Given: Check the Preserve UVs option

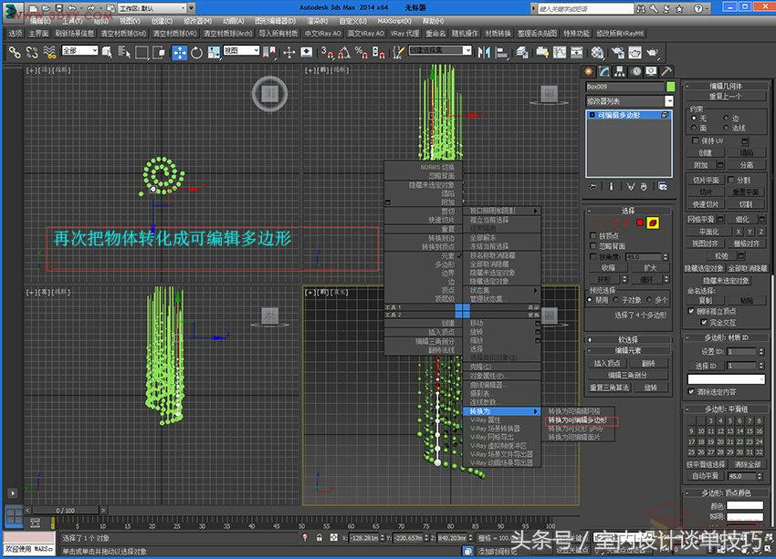Looking at the screenshot, I should pos(696,140).
